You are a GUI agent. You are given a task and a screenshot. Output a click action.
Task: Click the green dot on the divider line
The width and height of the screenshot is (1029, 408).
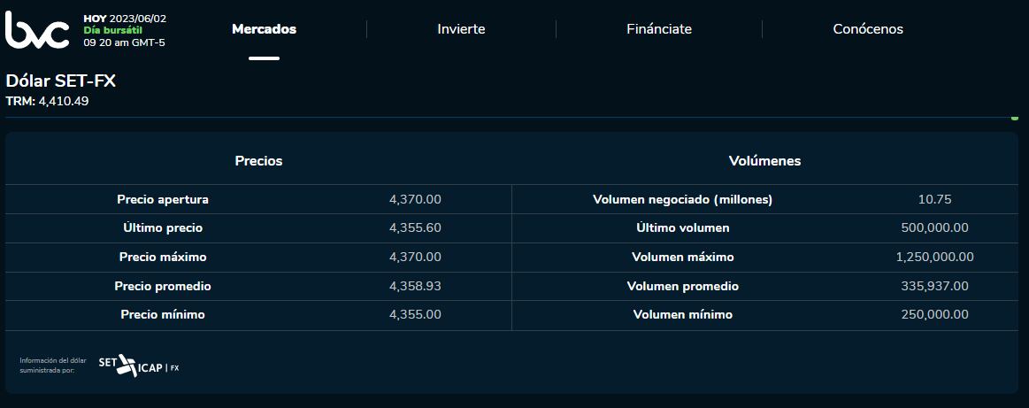tap(1015, 117)
